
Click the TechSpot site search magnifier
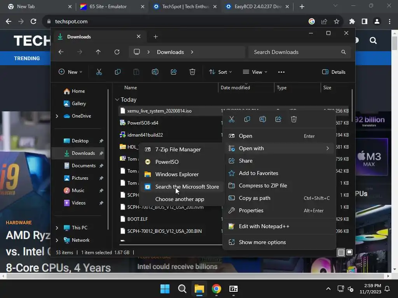[x=373, y=40]
